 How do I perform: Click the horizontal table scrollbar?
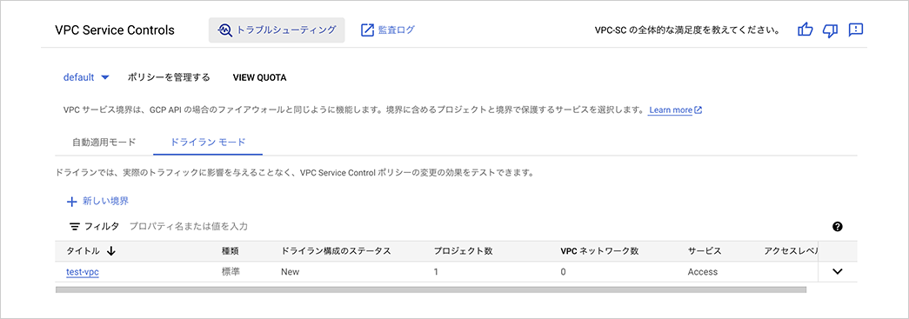tap(431, 289)
